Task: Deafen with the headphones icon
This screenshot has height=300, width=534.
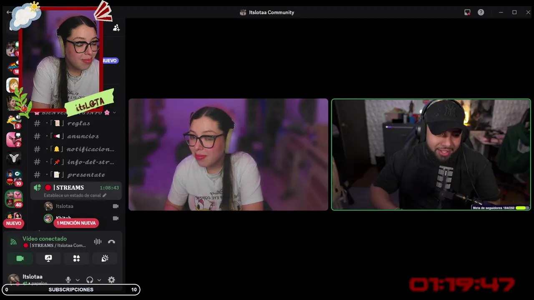Action: [x=90, y=280]
